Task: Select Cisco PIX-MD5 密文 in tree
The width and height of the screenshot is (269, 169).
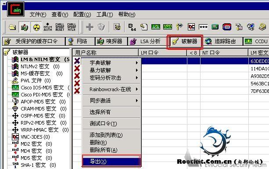Action: [45, 95]
